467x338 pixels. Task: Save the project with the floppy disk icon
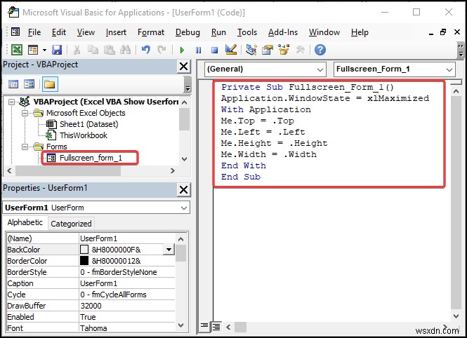[x=57, y=50]
